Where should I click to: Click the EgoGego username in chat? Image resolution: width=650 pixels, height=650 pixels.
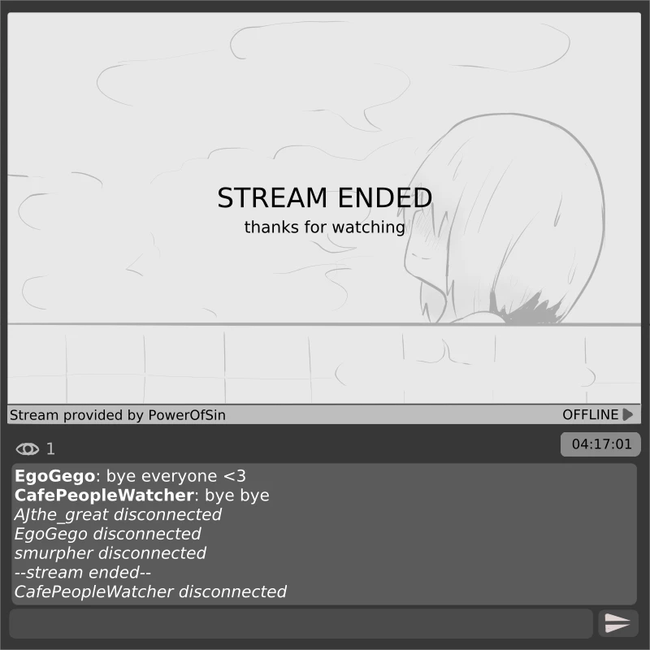click(x=54, y=476)
